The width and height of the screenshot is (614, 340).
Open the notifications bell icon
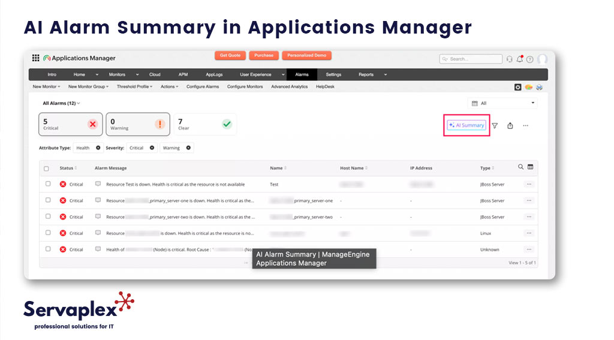click(x=520, y=59)
